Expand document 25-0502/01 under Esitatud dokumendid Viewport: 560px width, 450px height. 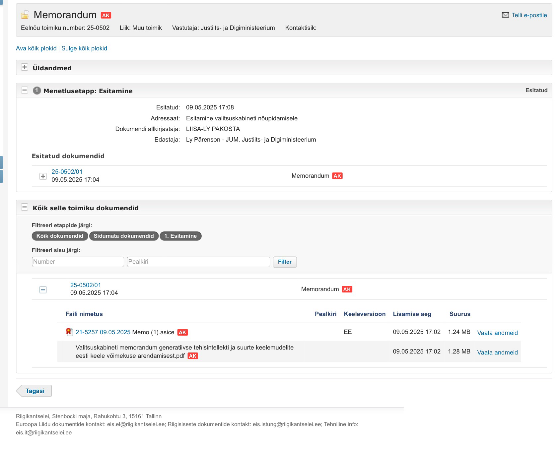[43, 176]
